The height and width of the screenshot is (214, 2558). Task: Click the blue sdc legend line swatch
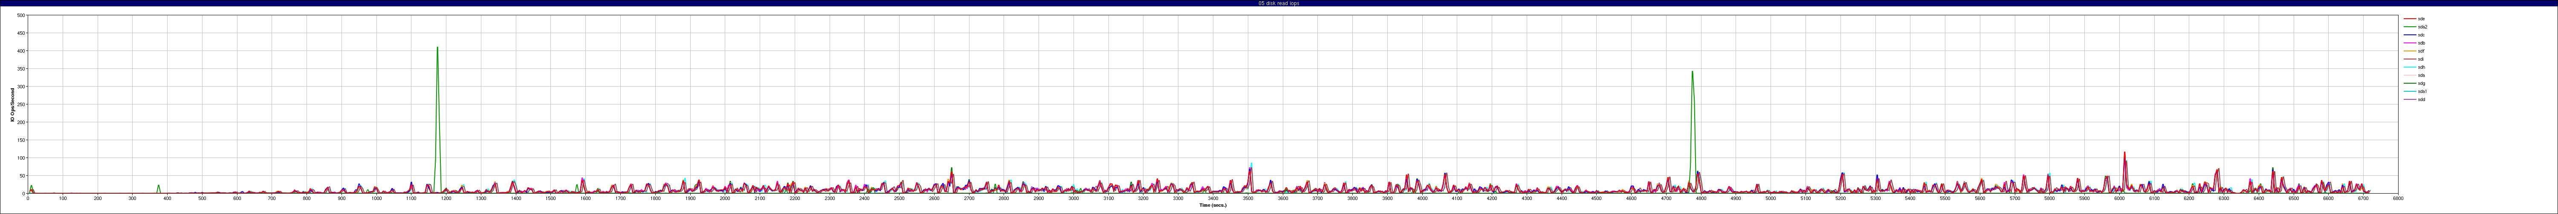pyautogui.click(x=2409, y=35)
